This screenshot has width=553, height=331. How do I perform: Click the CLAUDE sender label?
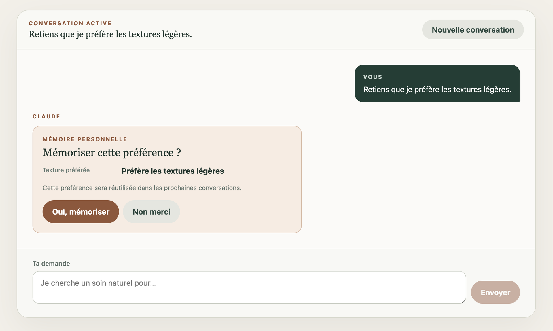46,116
